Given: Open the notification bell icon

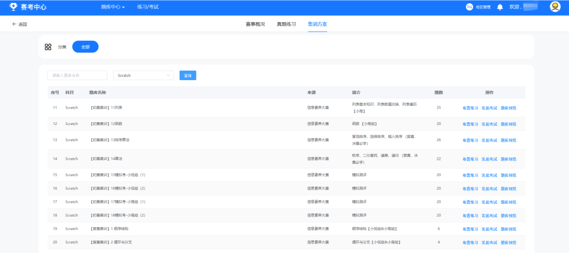Looking at the screenshot, I should tap(500, 7).
